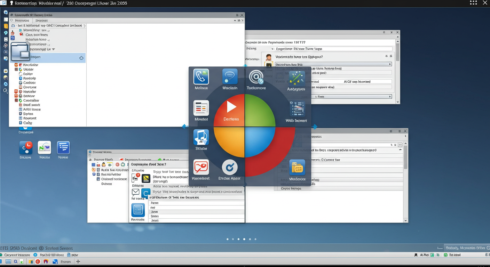Open the red speech-bubble sketch app
Viewport: 490px width, 267px height.
201,168
